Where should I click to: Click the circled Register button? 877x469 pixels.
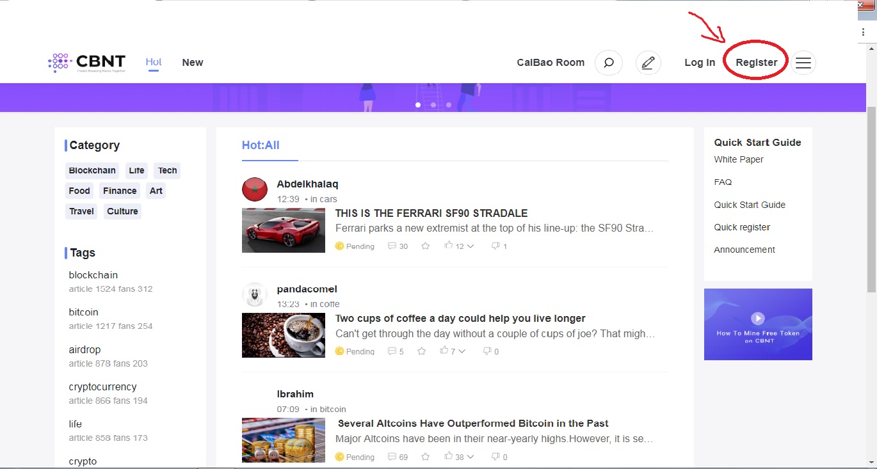755,62
